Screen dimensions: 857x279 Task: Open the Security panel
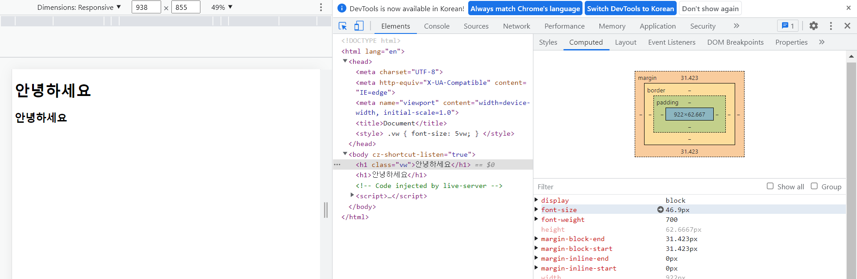(703, 26)
